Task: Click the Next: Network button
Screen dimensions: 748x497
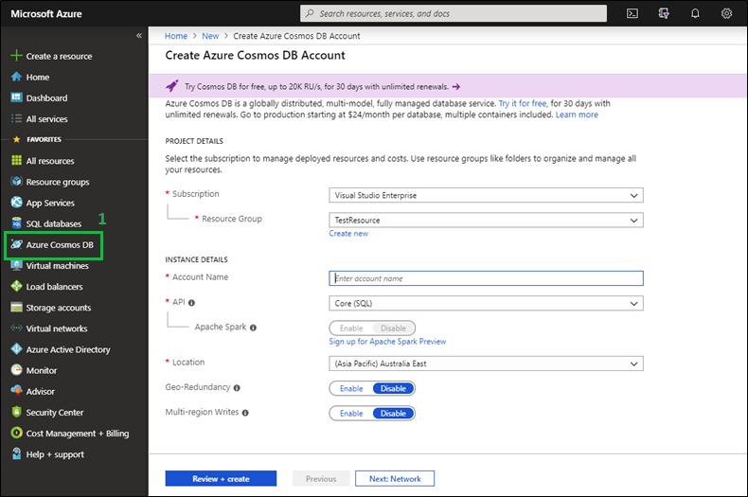Action: click(395, 478)
